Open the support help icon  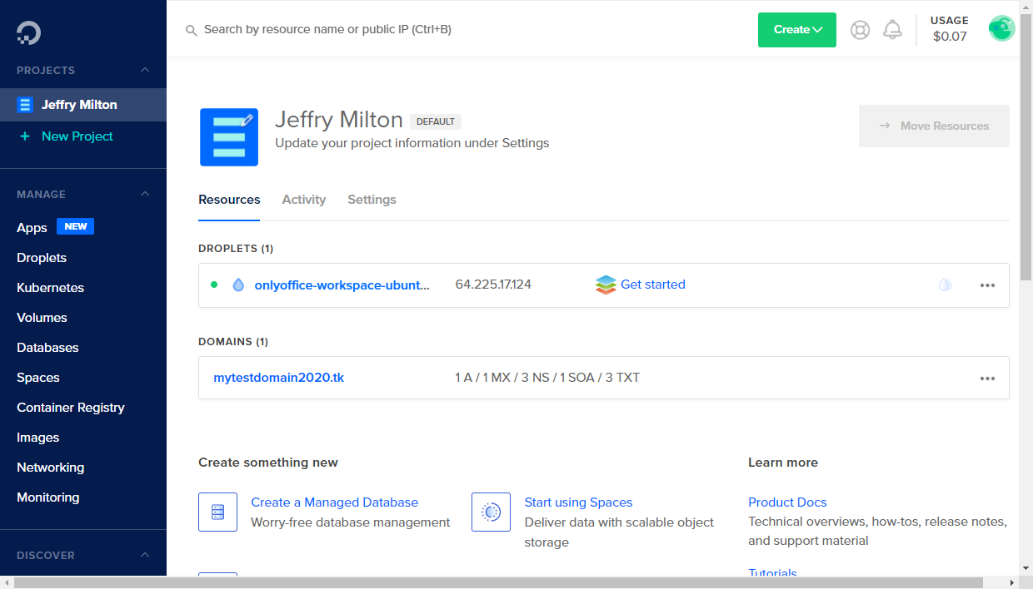click(860, 28)
